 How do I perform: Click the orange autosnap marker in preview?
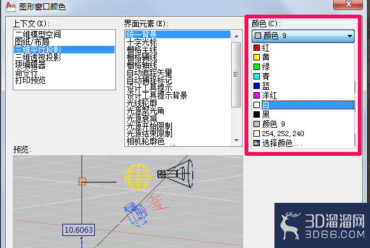82,182
